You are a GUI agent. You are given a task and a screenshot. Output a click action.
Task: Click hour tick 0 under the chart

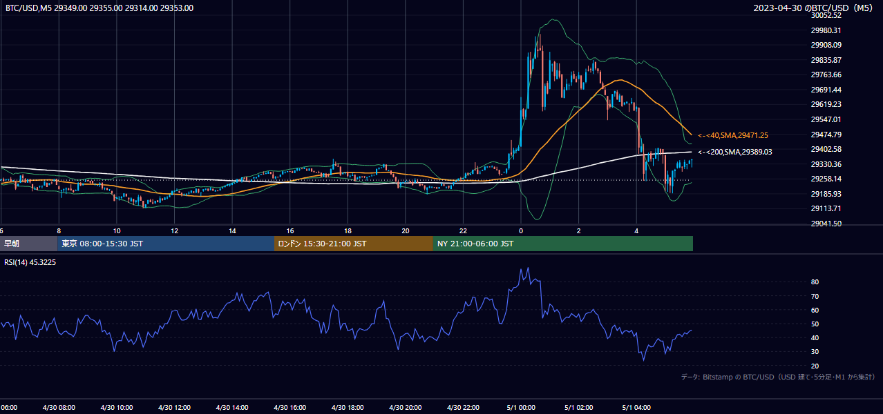click(520, 230)
